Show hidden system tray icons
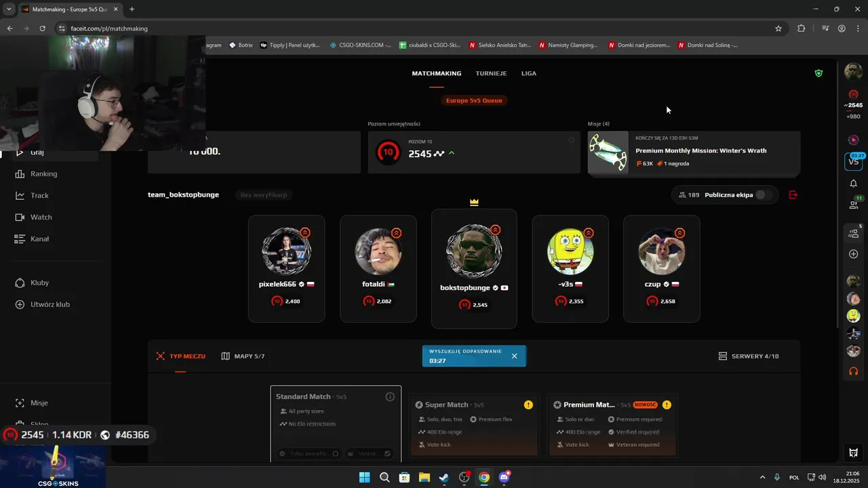Image resolution: width=868 pixels, height=488 pixels. (762, 477)
